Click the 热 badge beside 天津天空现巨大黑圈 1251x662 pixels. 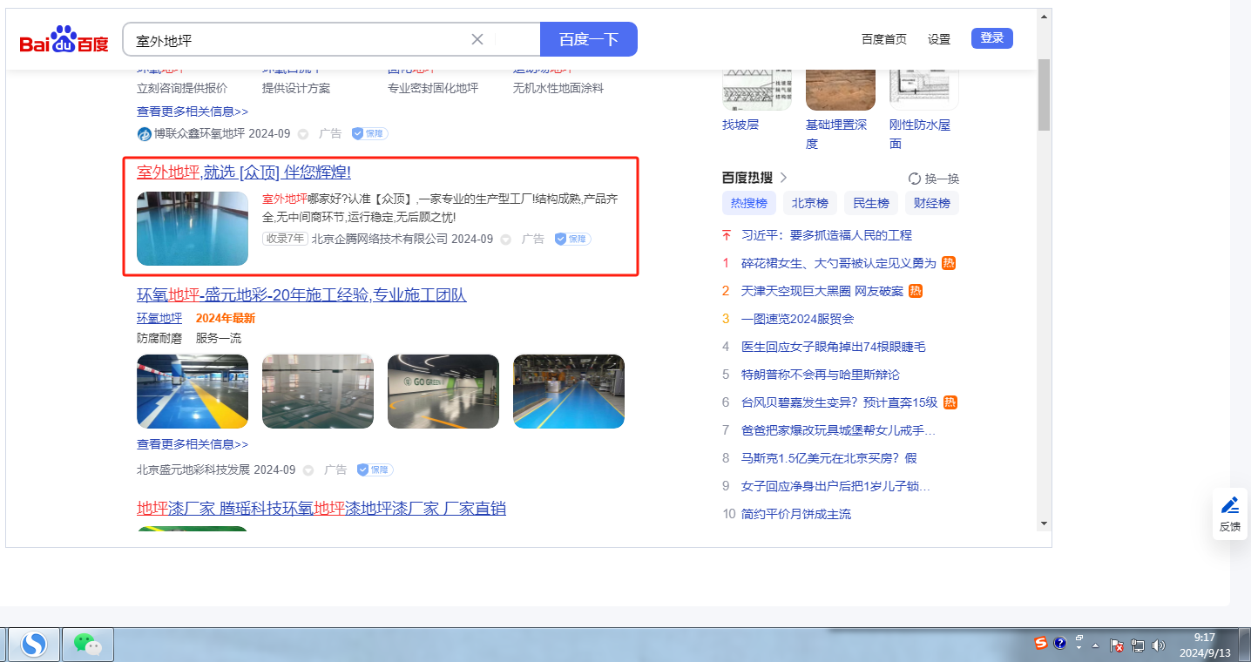916,291
